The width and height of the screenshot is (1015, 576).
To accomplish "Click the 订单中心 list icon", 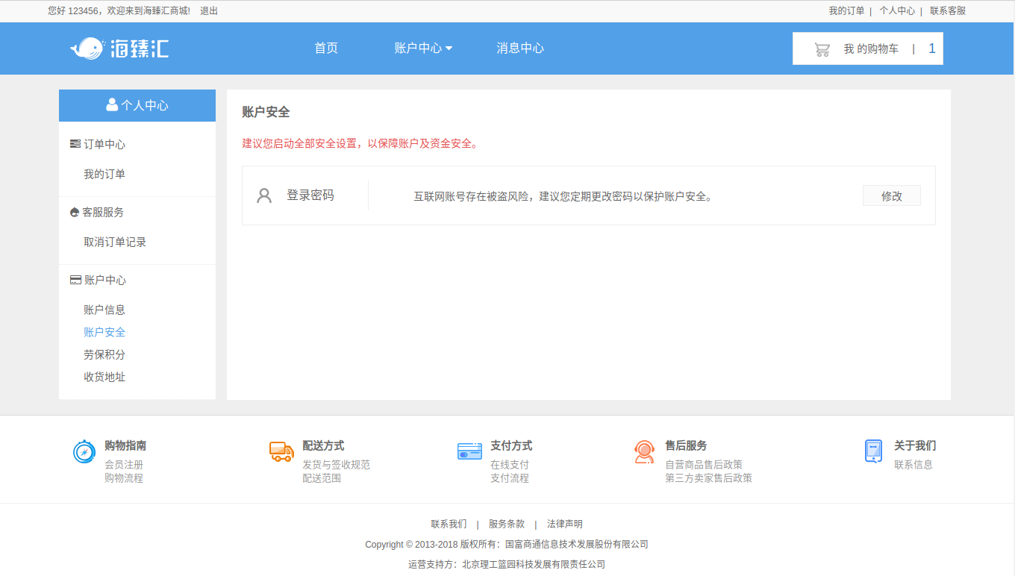I will coord(75,144).
